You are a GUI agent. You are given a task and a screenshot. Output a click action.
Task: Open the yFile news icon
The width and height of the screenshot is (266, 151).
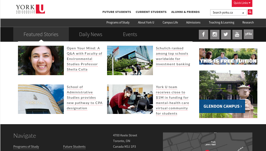pyautogui.click(x=248, y=34)
